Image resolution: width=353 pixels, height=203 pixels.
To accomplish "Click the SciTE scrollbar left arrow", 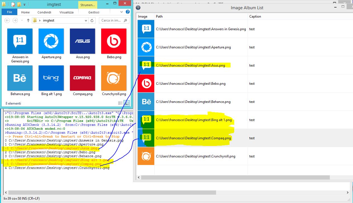I will [6, 193].
